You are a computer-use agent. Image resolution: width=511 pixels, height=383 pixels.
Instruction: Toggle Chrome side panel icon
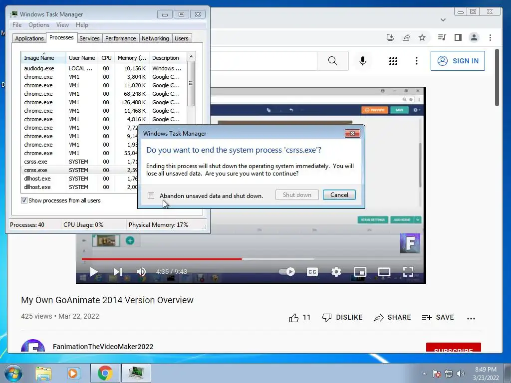click(458, 37)
